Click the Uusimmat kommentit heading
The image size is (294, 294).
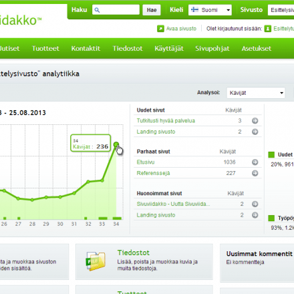click(259, 254)
